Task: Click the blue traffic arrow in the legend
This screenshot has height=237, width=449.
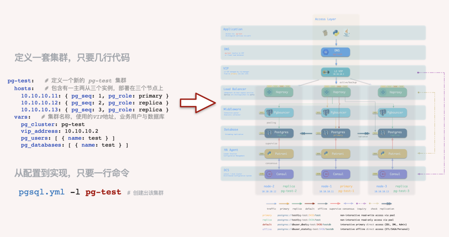Action: coord(271,204)
